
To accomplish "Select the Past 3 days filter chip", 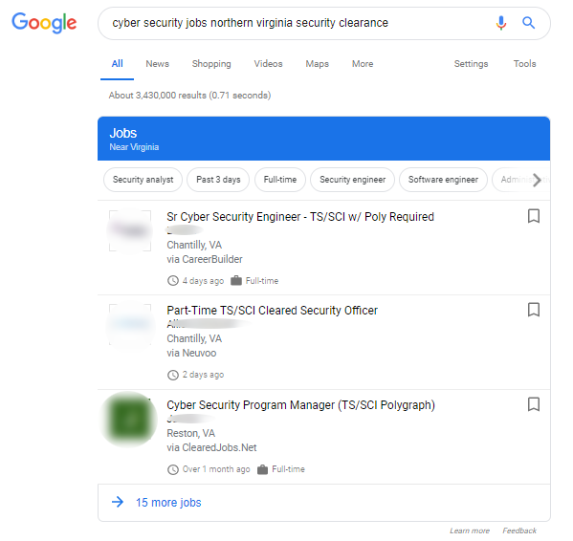I will [218, 180].
